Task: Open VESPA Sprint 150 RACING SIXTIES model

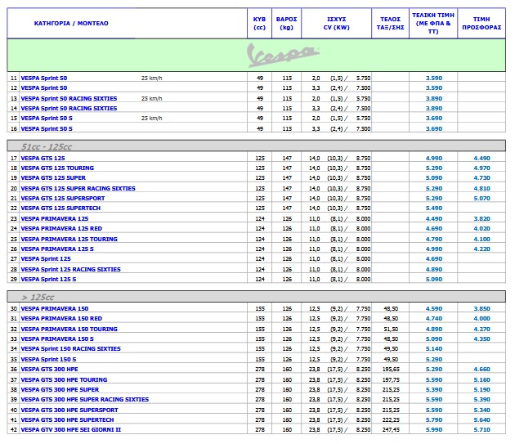Action: [x=70, y=349]
